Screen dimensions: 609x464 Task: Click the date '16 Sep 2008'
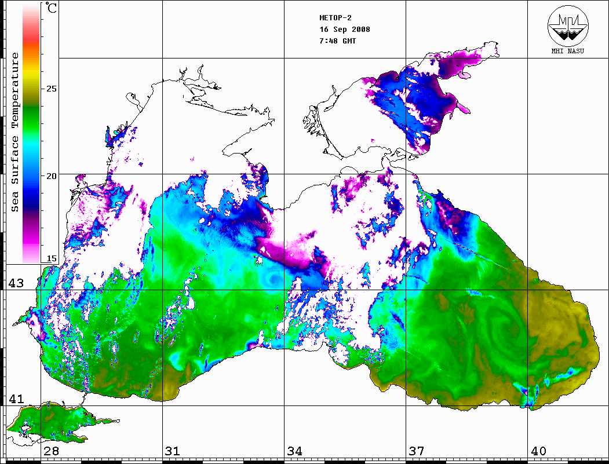(345, 30)
